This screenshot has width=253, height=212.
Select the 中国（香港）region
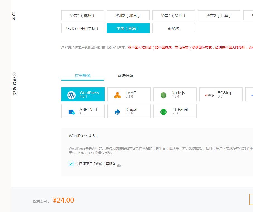[128, 28]
